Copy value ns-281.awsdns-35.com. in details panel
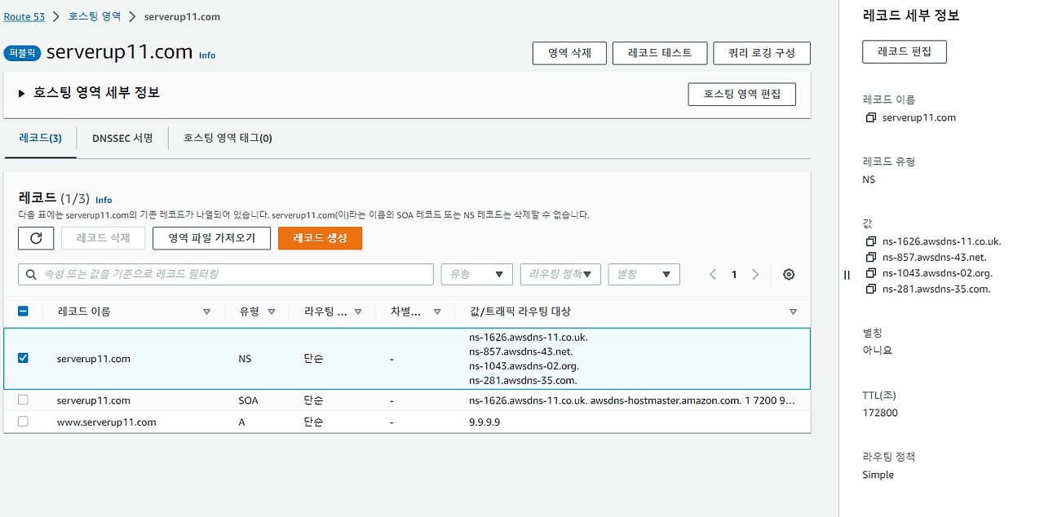 coord(871,289)
